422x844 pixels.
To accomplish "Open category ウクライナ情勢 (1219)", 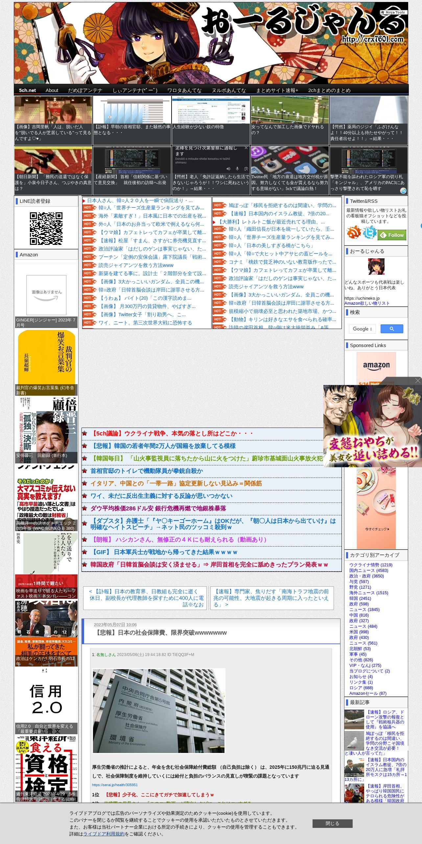I will tap(371, 565).
